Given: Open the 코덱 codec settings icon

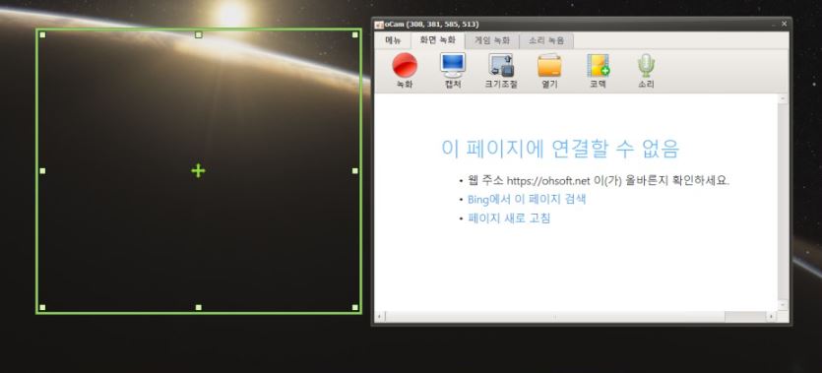Looking at the screenshot, I should click(599, 70).
